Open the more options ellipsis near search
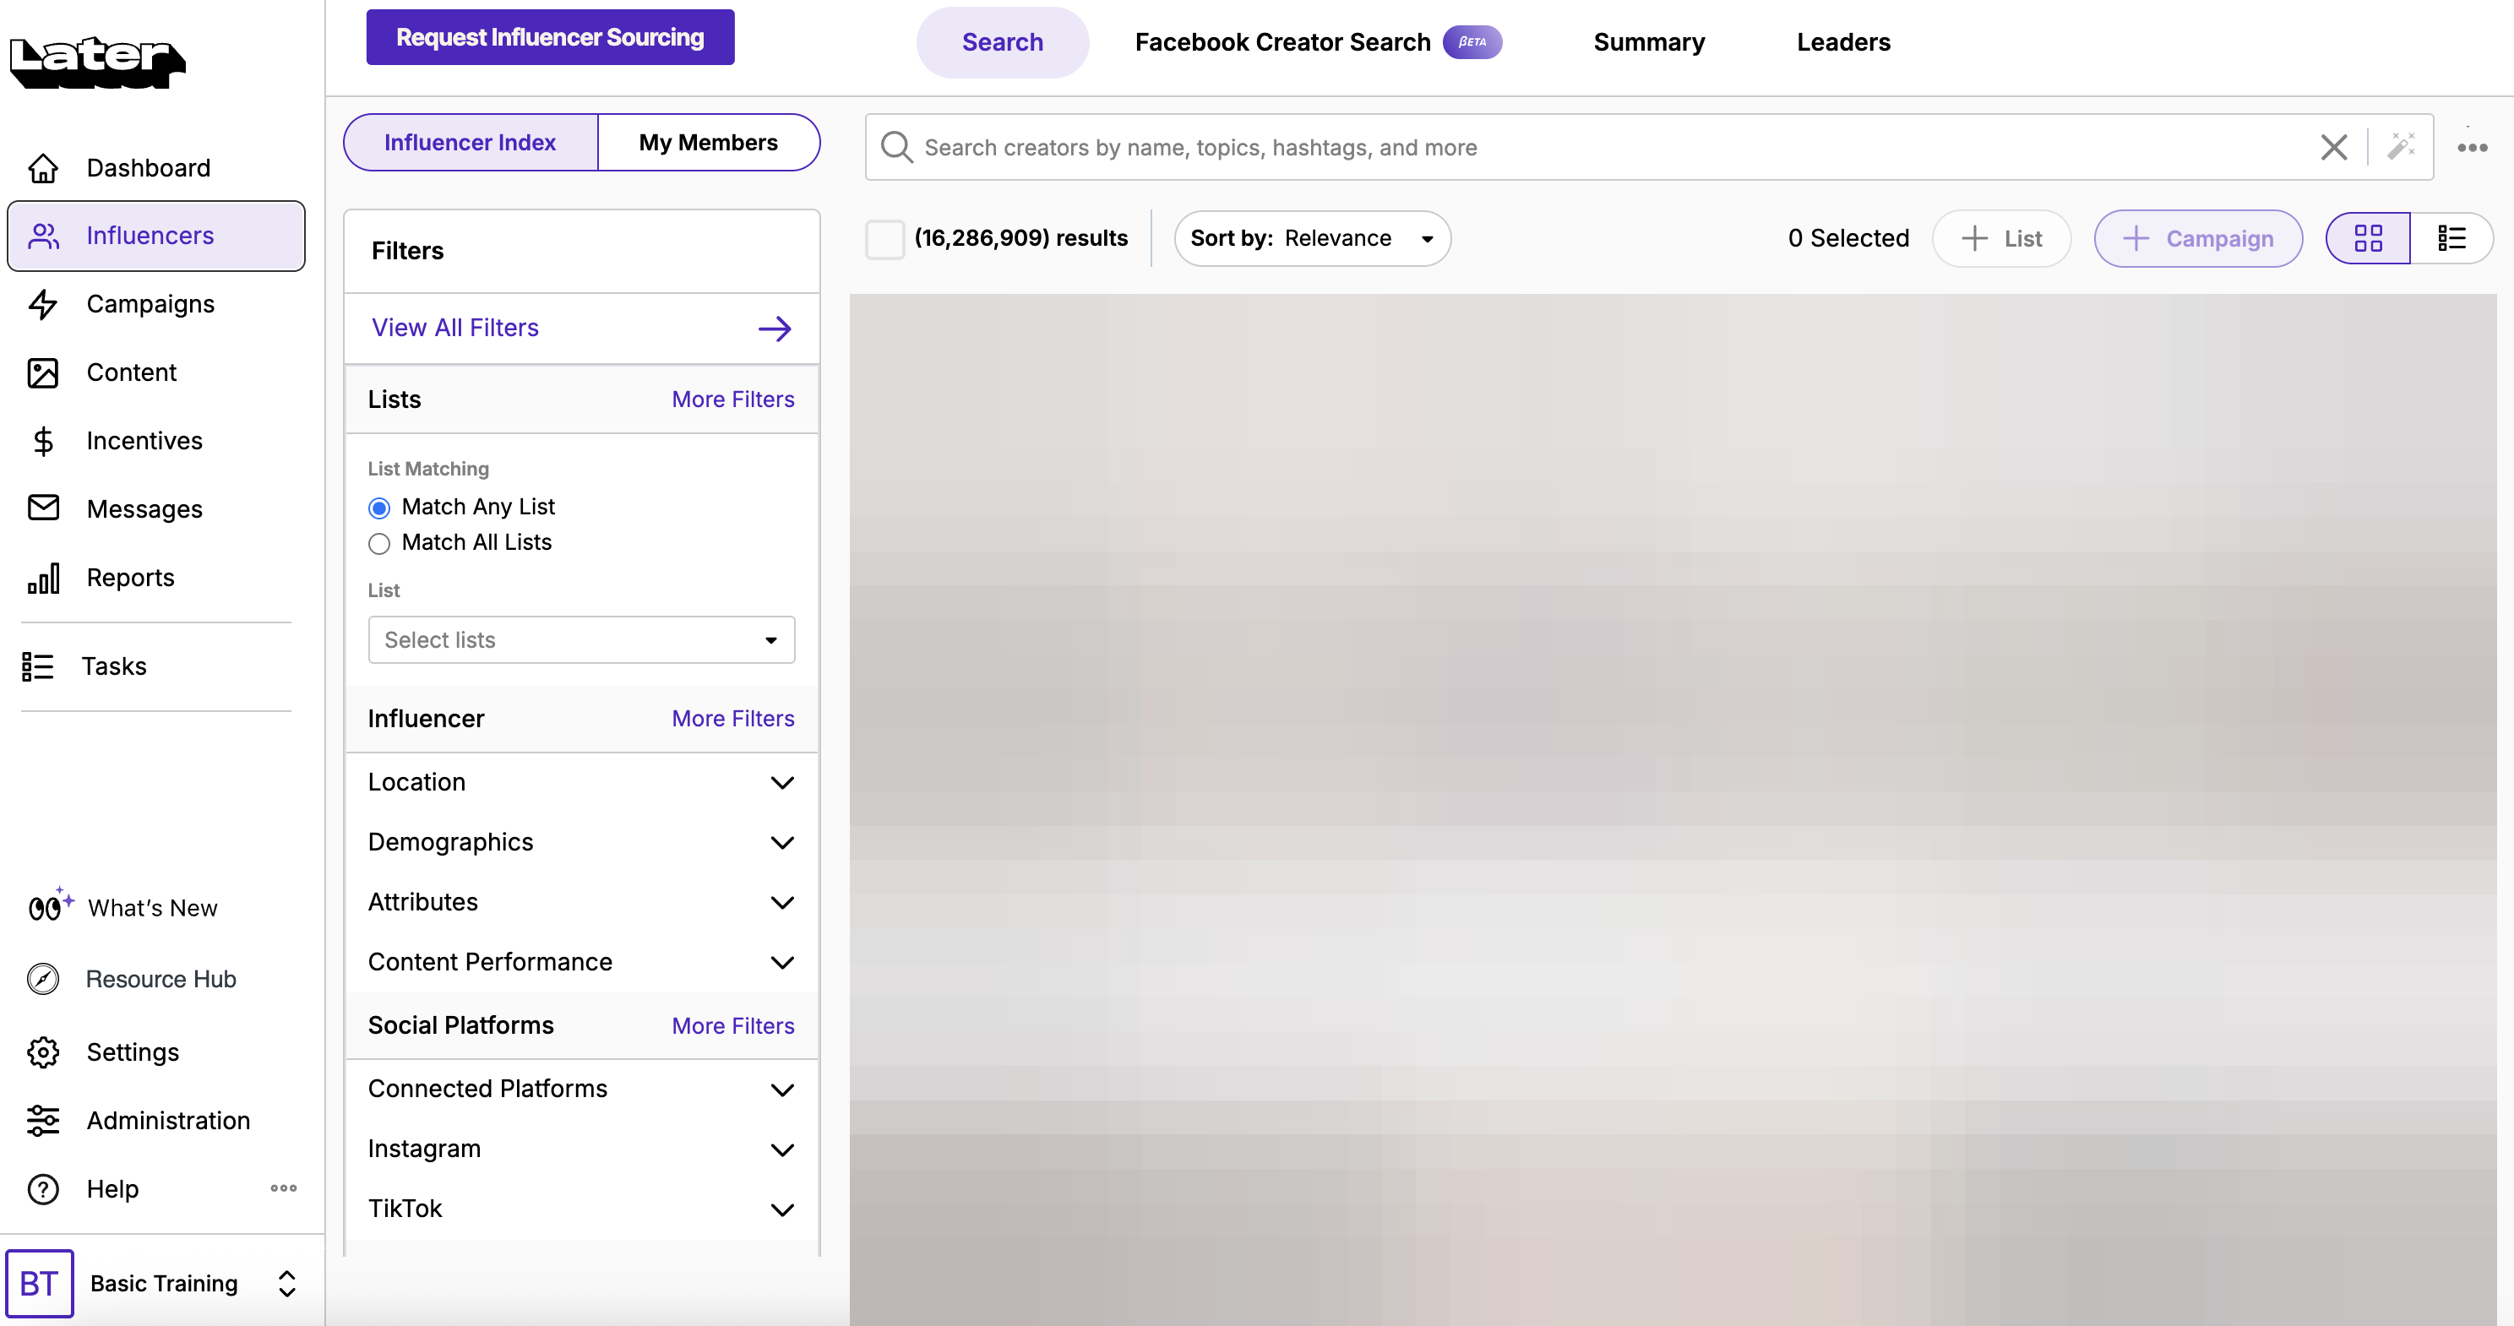2514x1326 pixels. click(2472, 147)
